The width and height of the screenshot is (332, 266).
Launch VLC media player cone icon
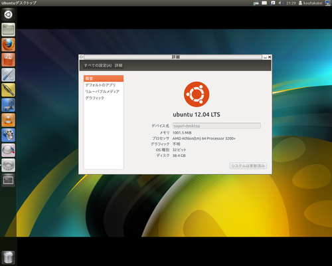(x=8, y=120)
